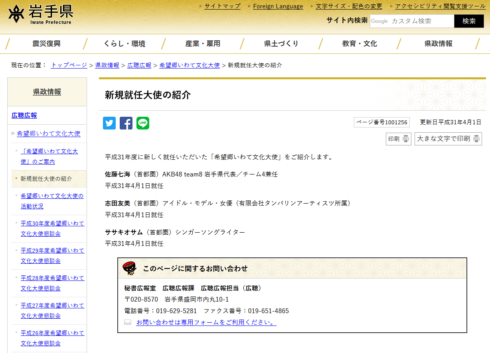This screenshot has width=490, height=353.
Task: Open the サイトマップ link
Action: pyautogui.click(x=222, y=6)
